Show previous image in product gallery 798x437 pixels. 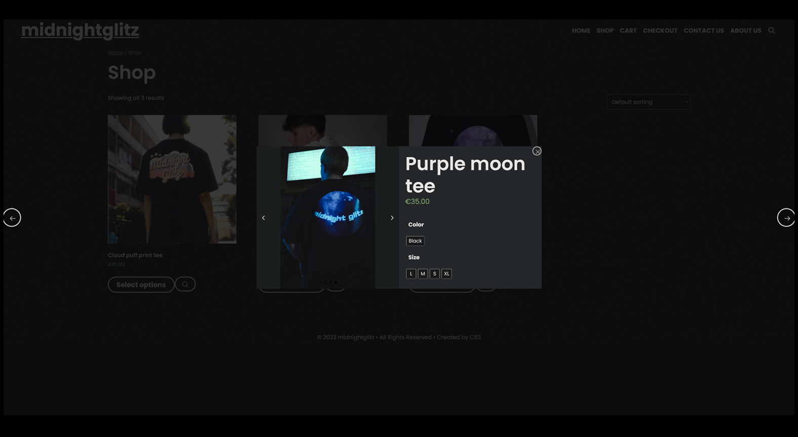tap(263, 218)
